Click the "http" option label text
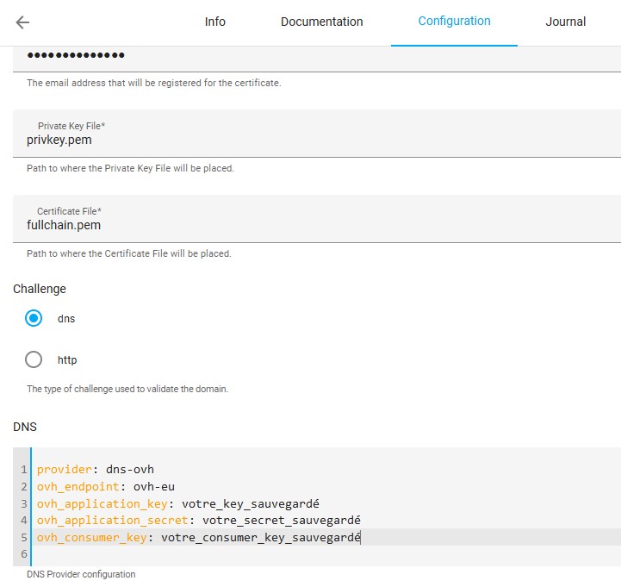 tap(67, 360)
